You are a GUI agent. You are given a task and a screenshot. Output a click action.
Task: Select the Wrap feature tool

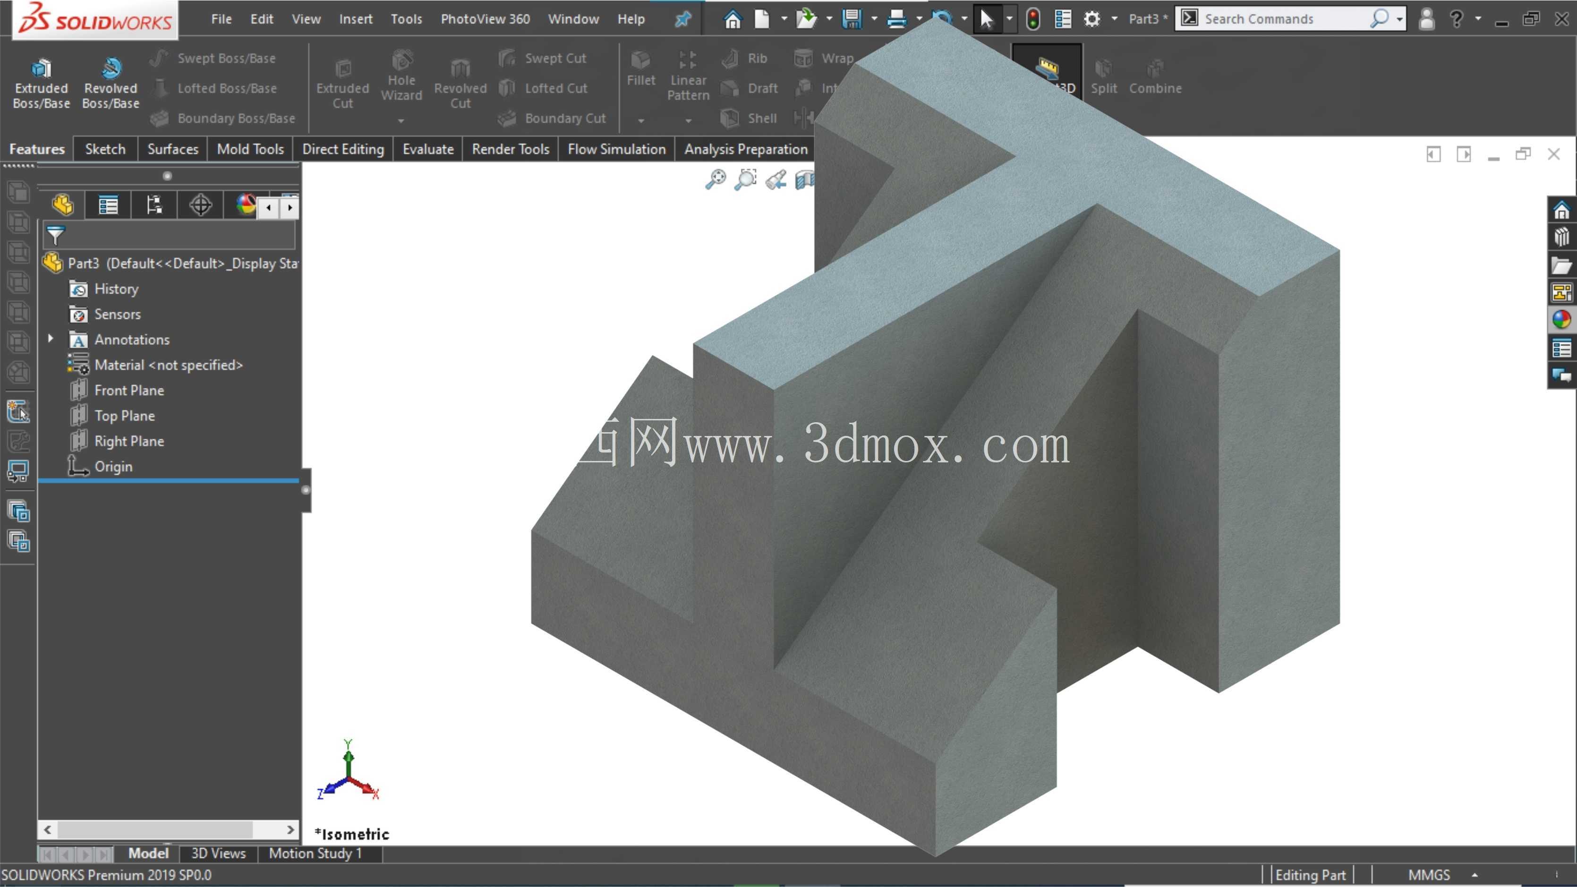coord(824,58)
